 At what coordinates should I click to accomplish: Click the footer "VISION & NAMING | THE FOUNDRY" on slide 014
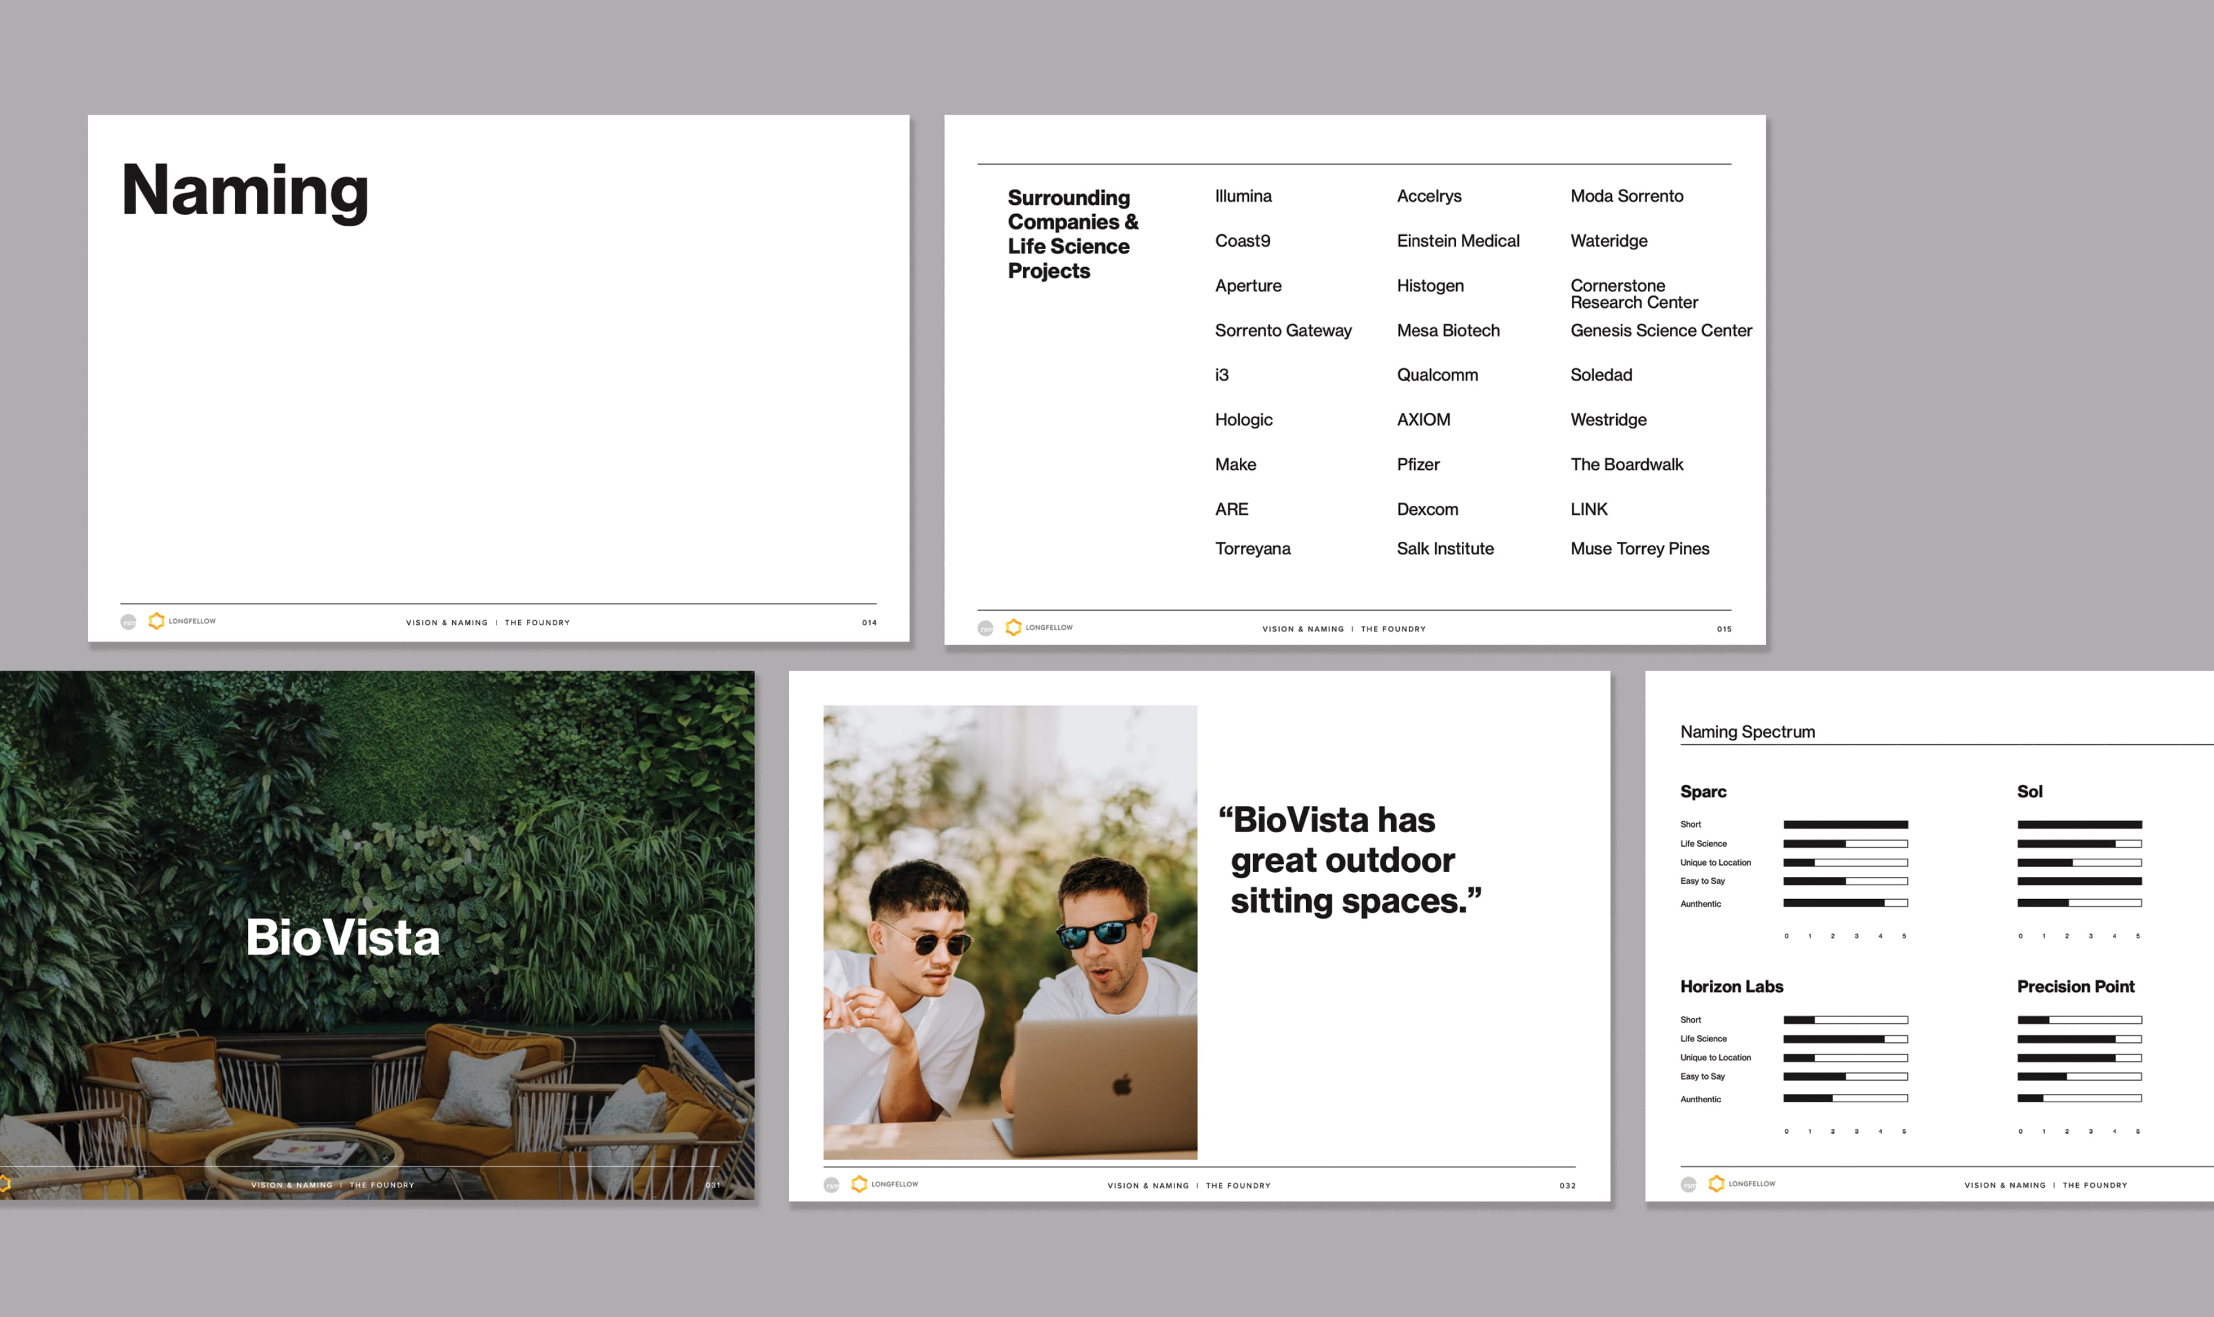(488, 623)
